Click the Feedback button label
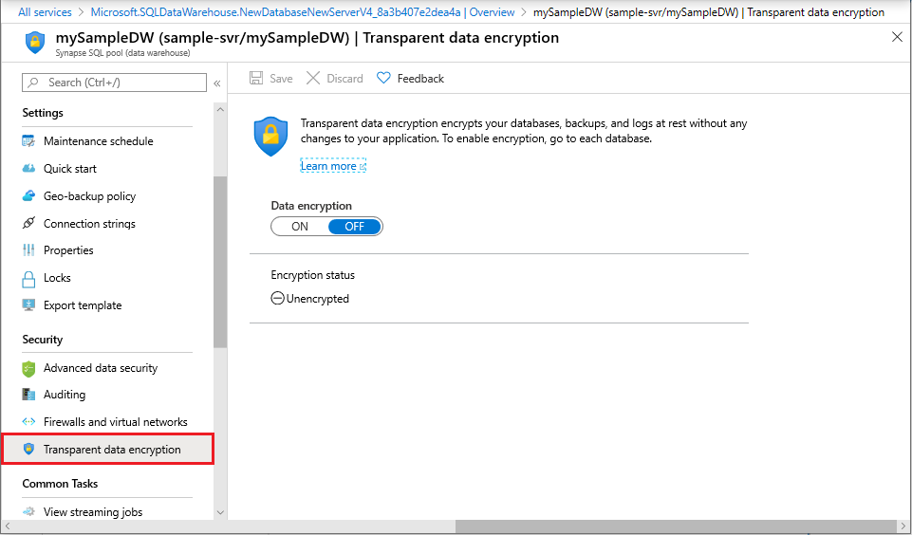This screenshot has height=535, width=912. [x=420, y=79]
